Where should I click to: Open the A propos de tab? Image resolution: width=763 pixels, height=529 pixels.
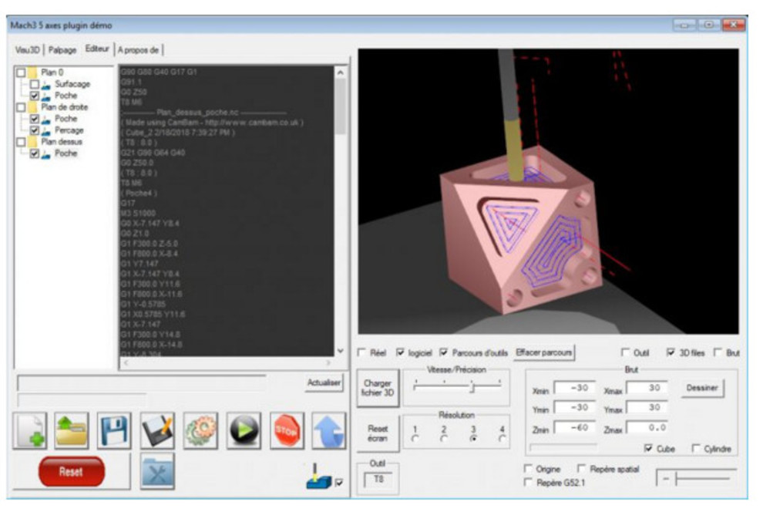coord(139,50)
